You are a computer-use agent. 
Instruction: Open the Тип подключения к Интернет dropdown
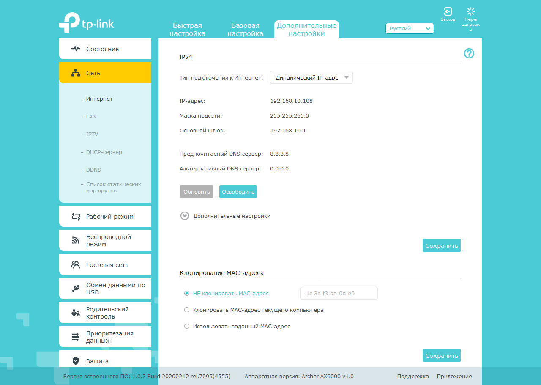[311, 77]
